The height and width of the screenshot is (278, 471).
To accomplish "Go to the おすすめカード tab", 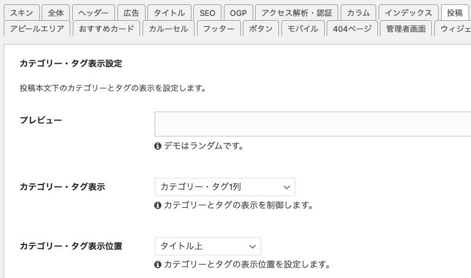I will [x=106, y=29].
